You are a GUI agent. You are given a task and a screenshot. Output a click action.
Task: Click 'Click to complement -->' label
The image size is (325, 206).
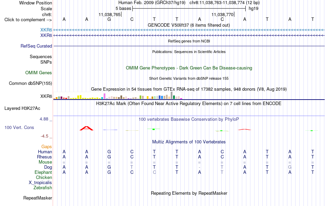click(x=28, y=20)
